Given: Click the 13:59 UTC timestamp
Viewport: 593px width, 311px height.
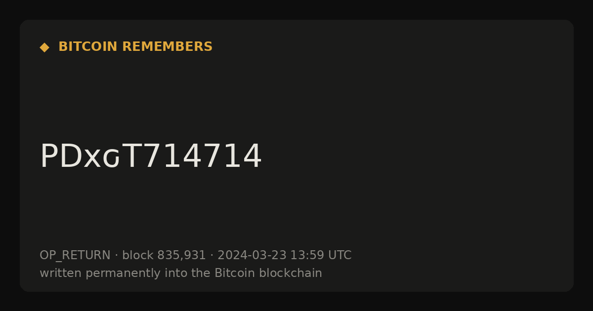Looking at the screenshot, I should click(x=321, y=256).
